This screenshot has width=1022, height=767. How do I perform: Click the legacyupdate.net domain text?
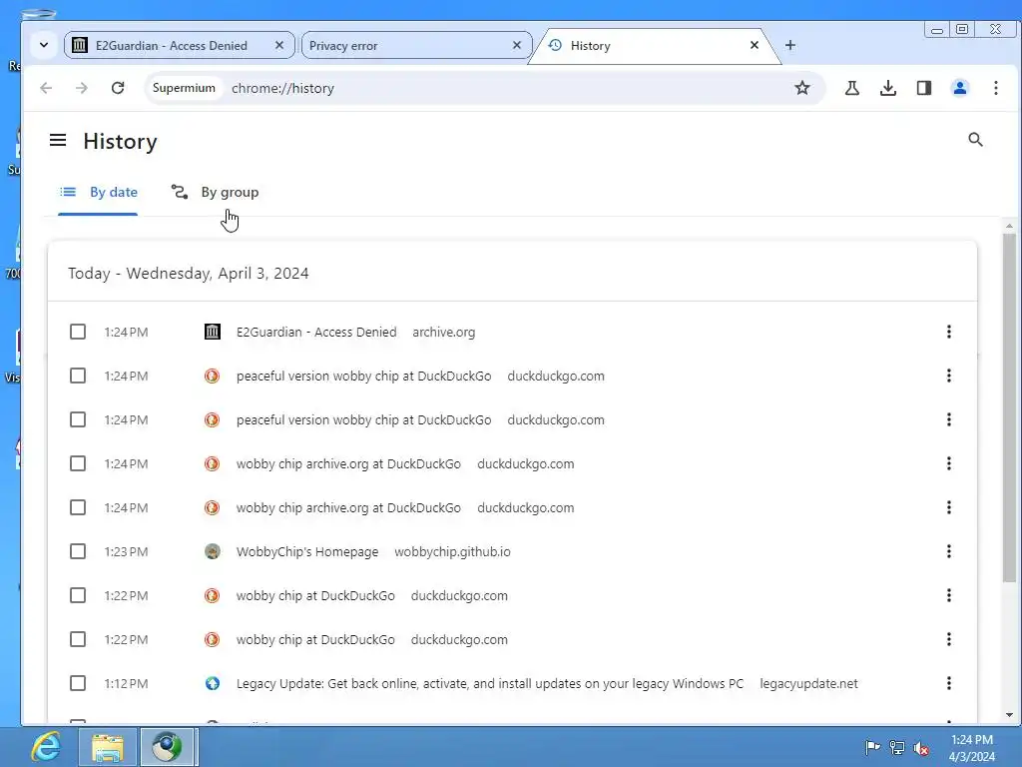(x=808, y=683)
